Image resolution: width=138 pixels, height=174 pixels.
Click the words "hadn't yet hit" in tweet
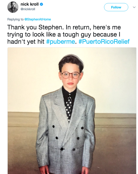26,42
